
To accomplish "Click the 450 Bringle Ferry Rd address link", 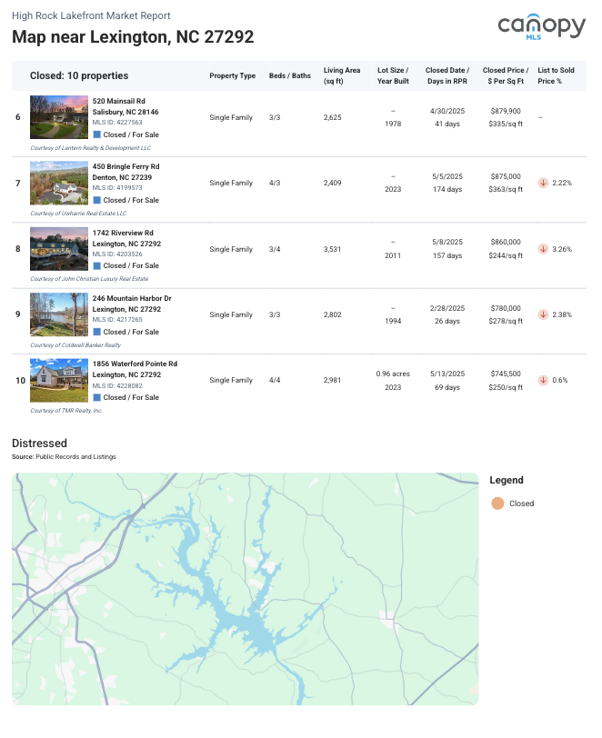I will (125, 166).
